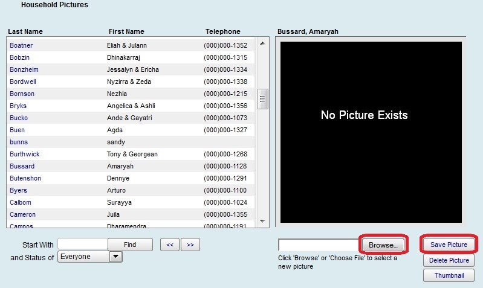Click telephone (000)000-1334
483x288 pixels.
point(225,69)
